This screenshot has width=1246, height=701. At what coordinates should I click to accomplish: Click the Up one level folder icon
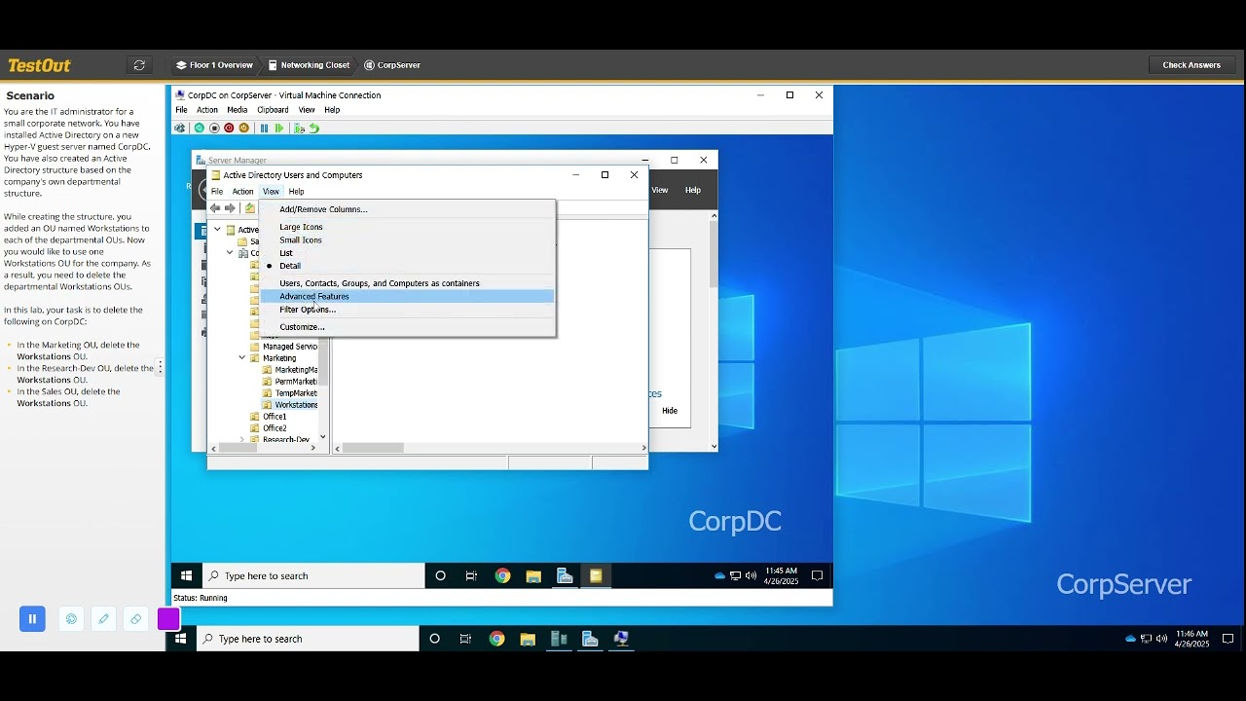[250, 208]
